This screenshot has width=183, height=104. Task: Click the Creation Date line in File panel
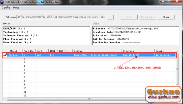tap(117, 32)
